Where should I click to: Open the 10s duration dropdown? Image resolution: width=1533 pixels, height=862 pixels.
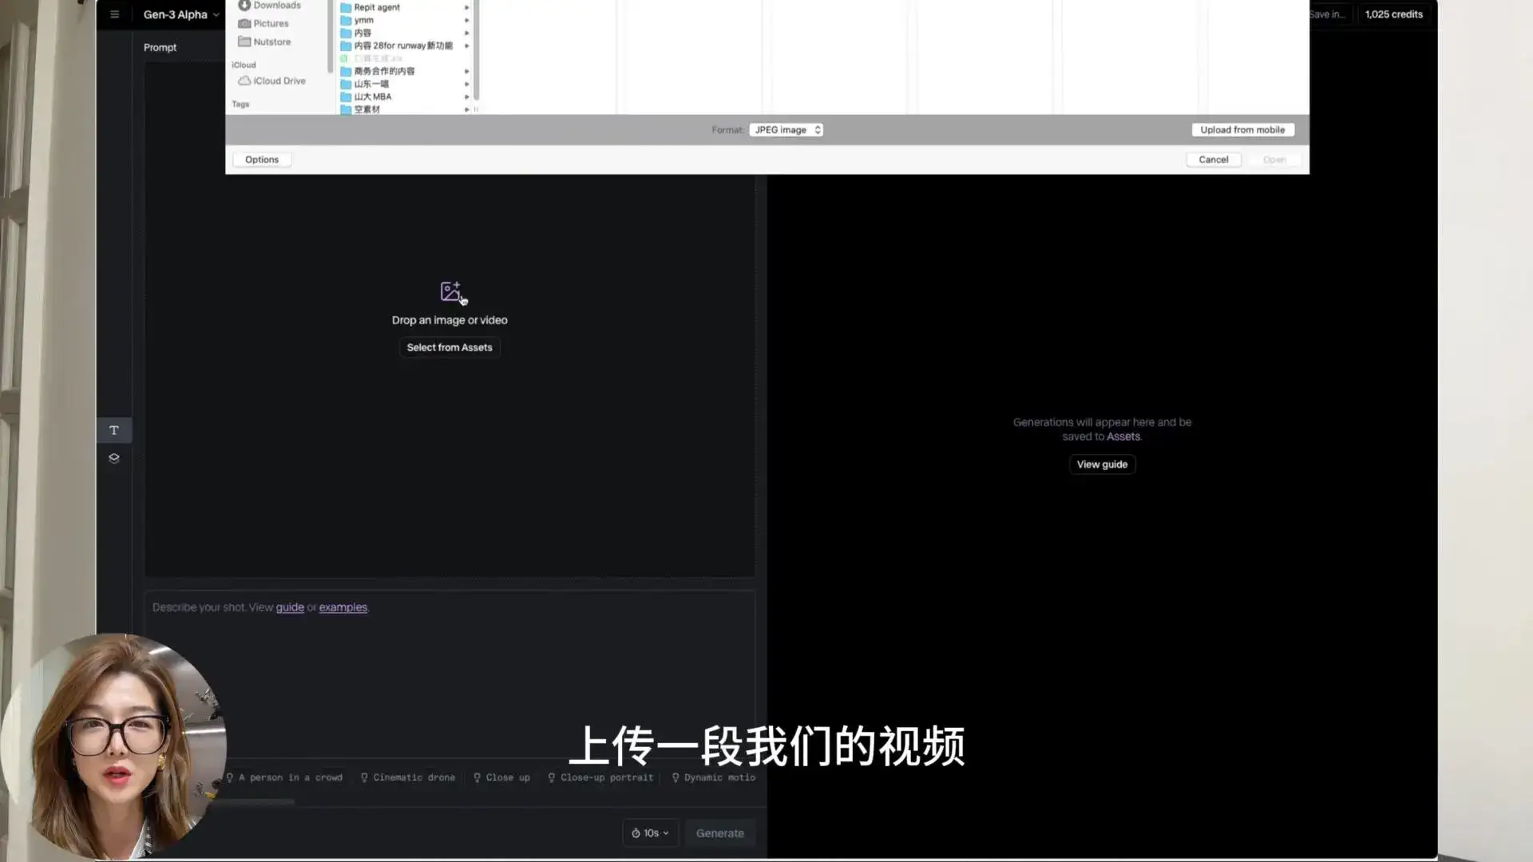click(x=650, y=832)
